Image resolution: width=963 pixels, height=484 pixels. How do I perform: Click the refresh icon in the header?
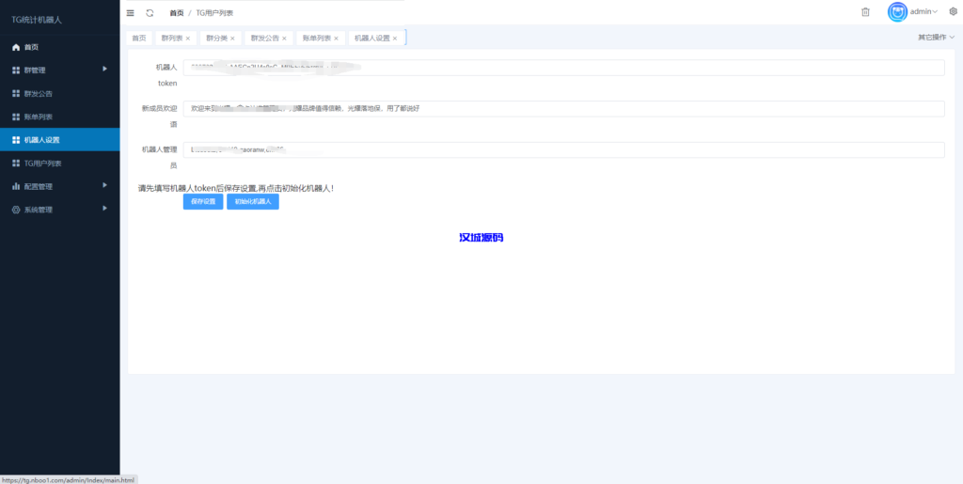(150, 12)
